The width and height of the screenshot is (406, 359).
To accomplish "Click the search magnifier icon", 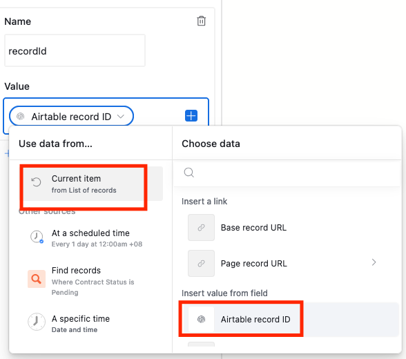I will [188, 173].
